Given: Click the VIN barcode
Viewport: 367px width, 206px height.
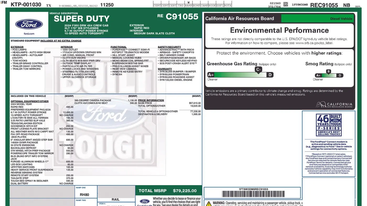Looking at the screenshot, I should (x=253, y=194).
